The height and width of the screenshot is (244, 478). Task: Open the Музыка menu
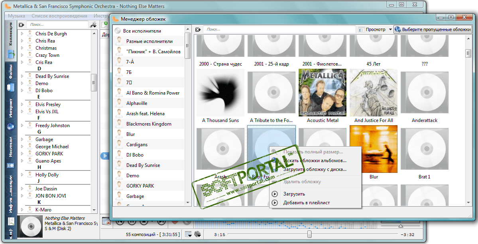(16, 16)
